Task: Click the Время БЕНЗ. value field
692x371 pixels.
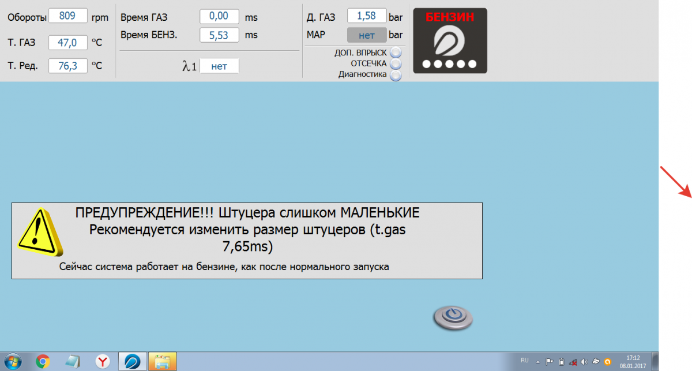Action: (x=219, y=35)
